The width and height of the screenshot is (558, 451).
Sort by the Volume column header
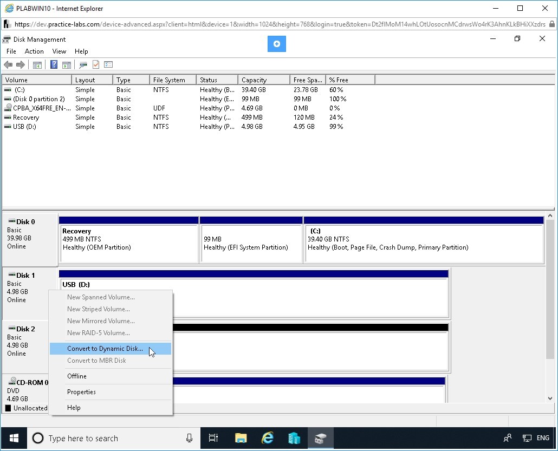click(x=37, y=80)
